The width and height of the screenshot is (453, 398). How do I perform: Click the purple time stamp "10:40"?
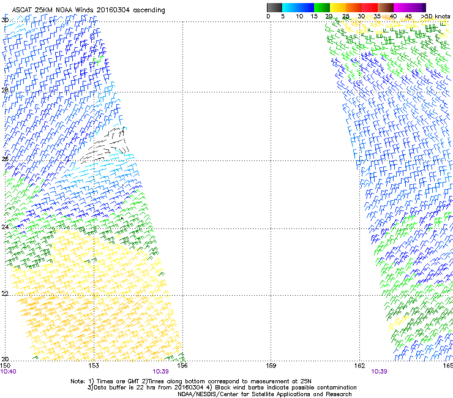(x=9, y=372)
